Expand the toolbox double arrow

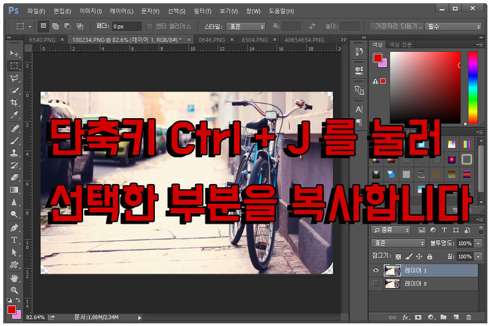tap(9, 37)
